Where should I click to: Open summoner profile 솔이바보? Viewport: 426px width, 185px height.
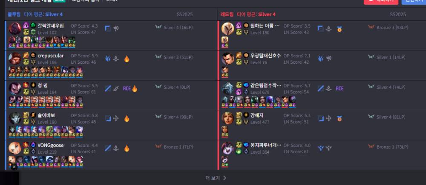pyautogui.click(x=46, y=115)
